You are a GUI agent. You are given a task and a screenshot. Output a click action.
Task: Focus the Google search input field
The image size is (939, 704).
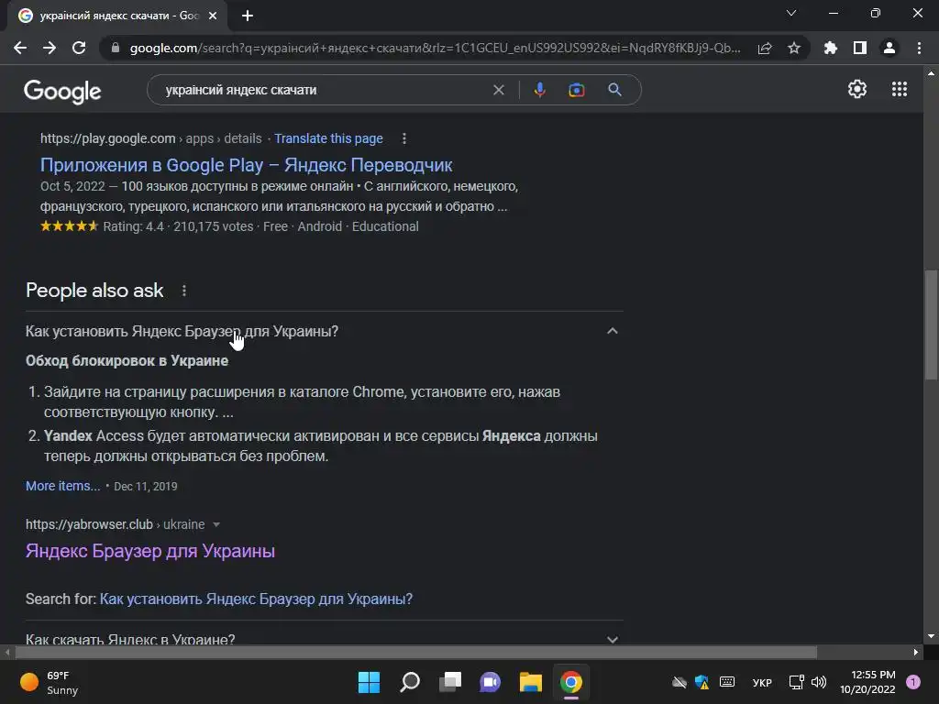click(324, 90)
